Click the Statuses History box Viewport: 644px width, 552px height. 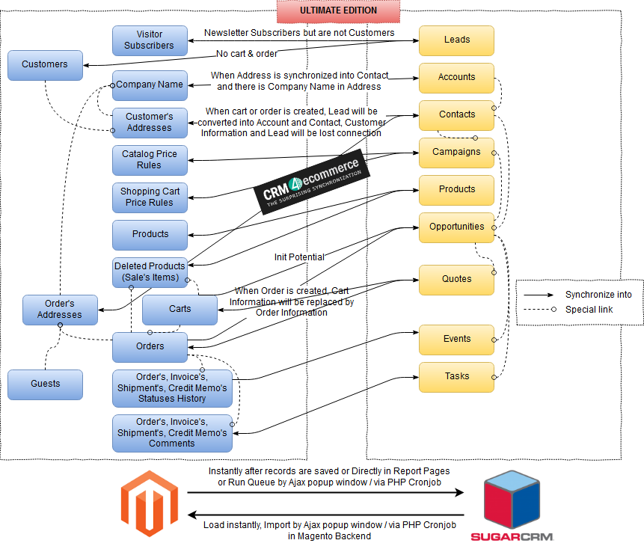173,388
